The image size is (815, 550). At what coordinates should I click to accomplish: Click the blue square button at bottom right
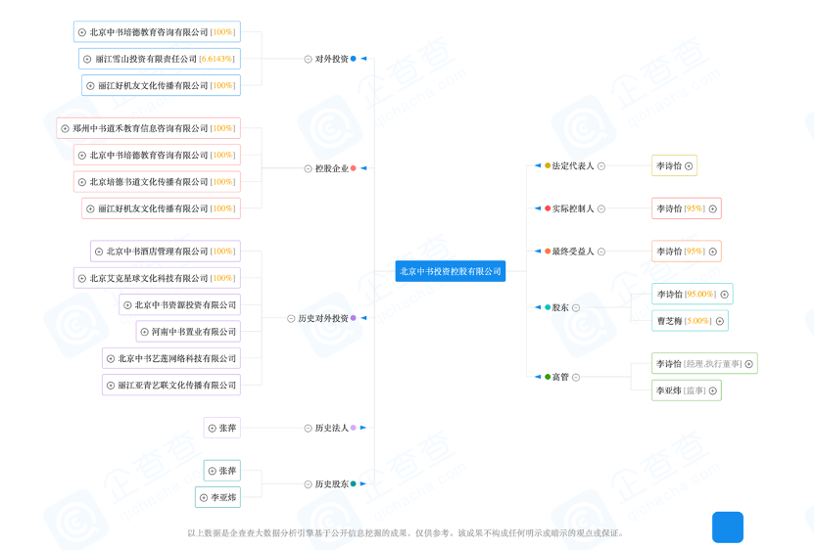click(x=727, y=527)
